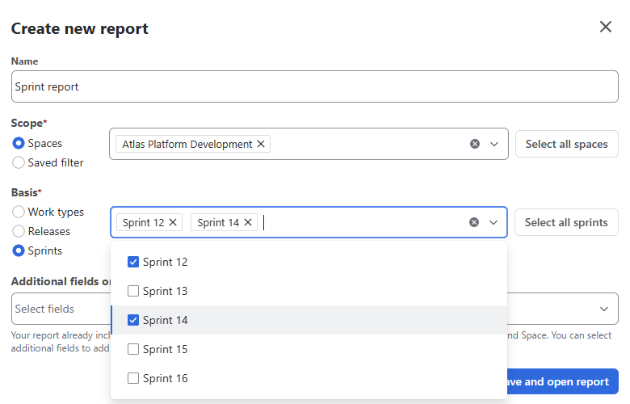Open the additional fields dropdown
The width and height of the screenshot is (630, 404).
click(x=603, y=309)
